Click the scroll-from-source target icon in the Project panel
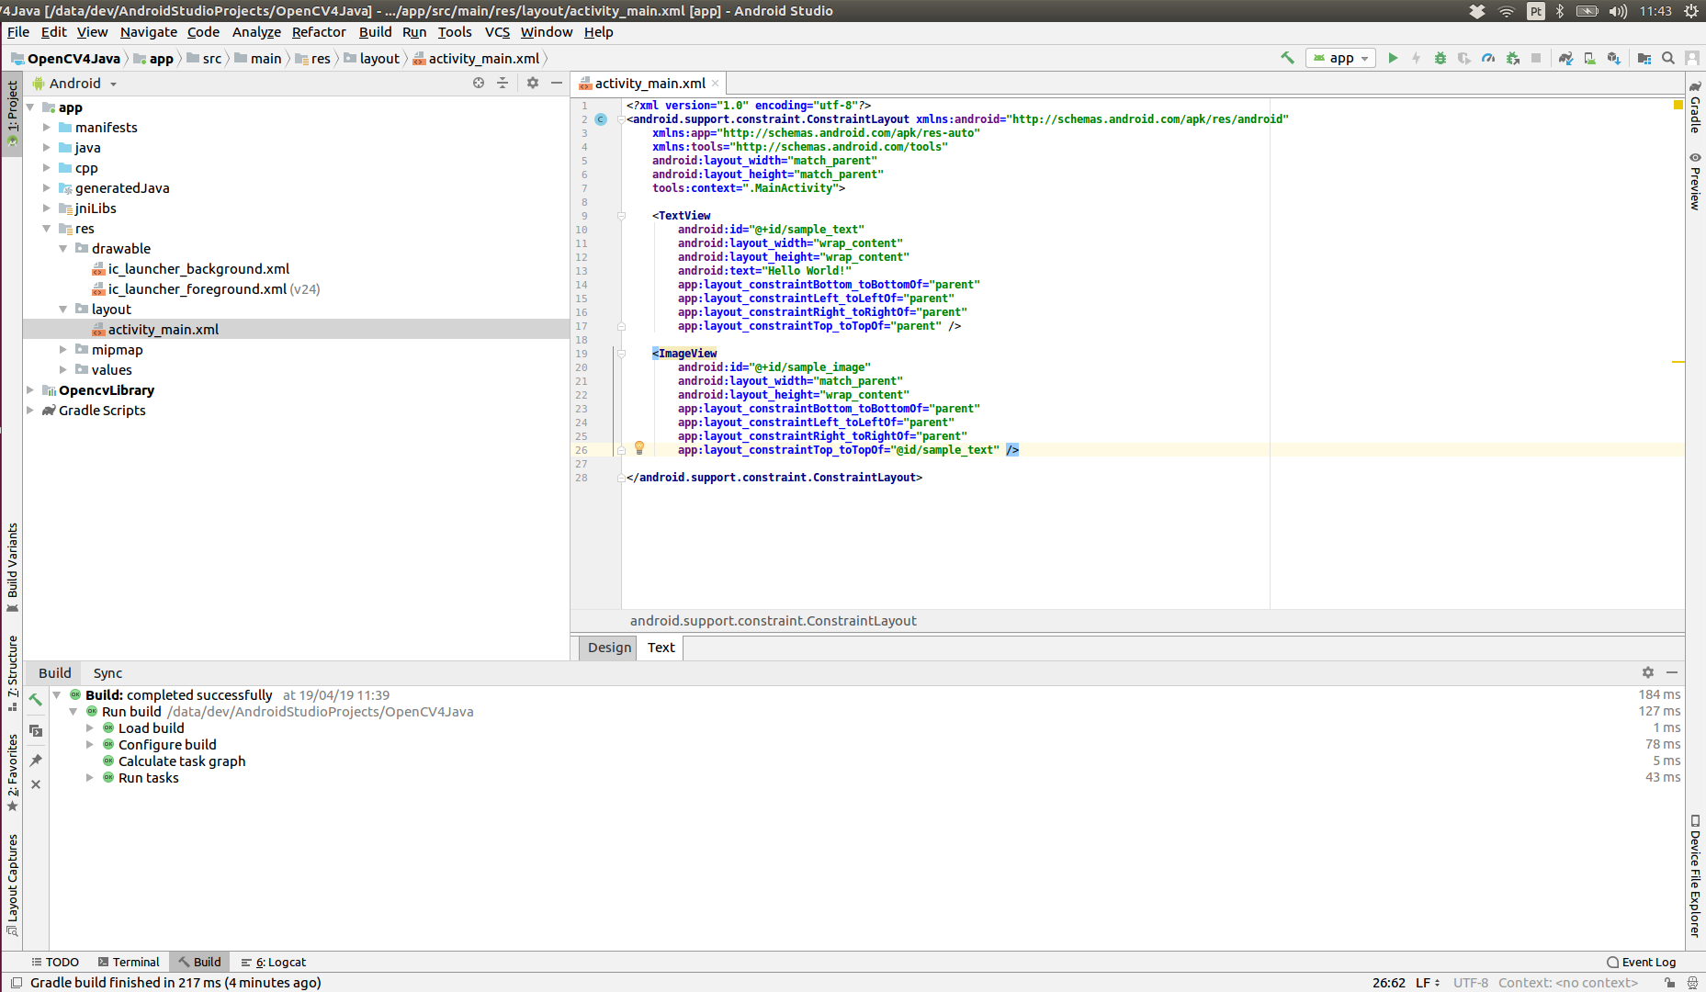Viewport: 1706px width, 992px height. pyautogui.click(x=479, y=83)
